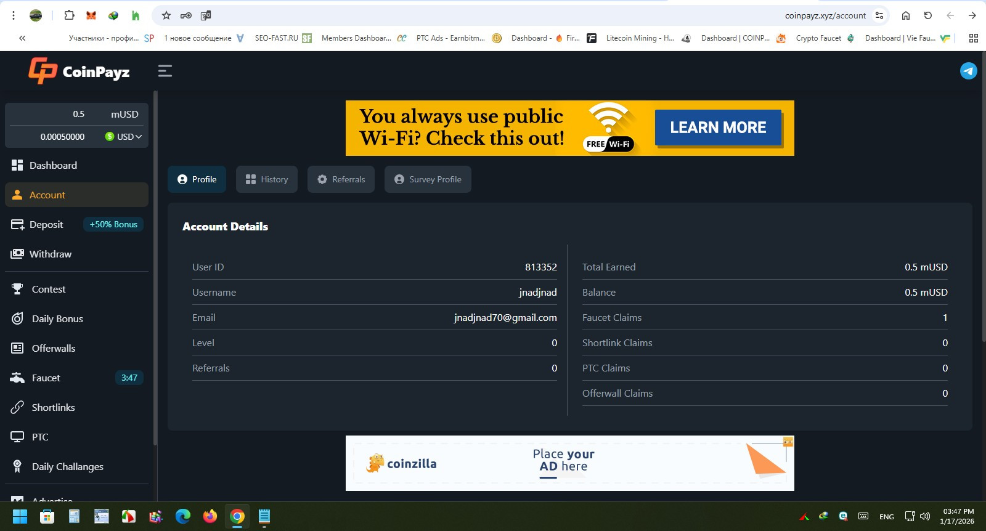Open Withdraw page in sidebar
The image size is (986, 531).
coord(76,254)
